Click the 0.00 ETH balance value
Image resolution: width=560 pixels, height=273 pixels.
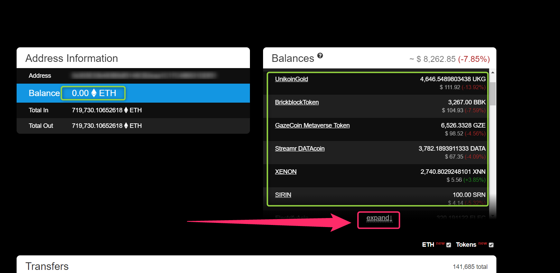pos(94,93)
